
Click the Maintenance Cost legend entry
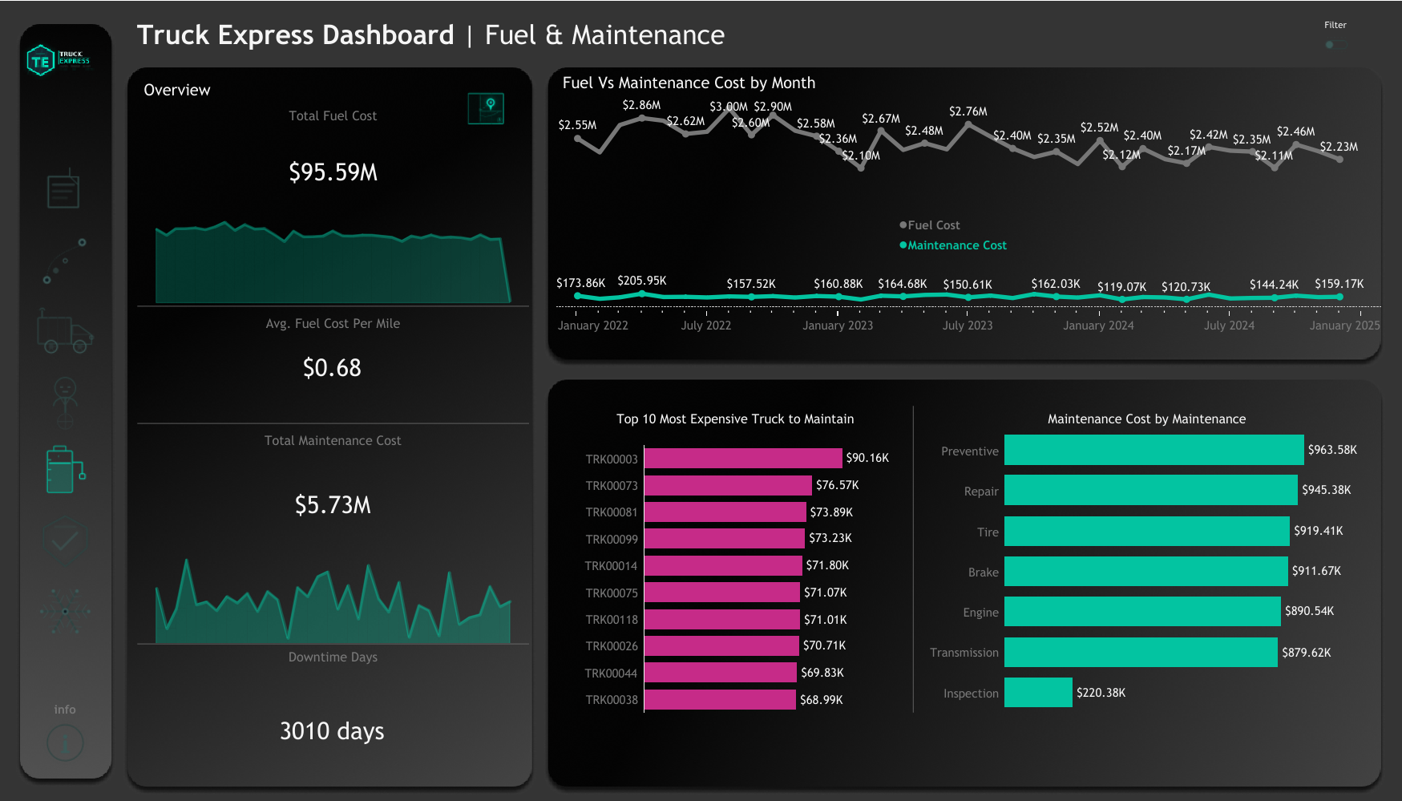click(952, 245)
